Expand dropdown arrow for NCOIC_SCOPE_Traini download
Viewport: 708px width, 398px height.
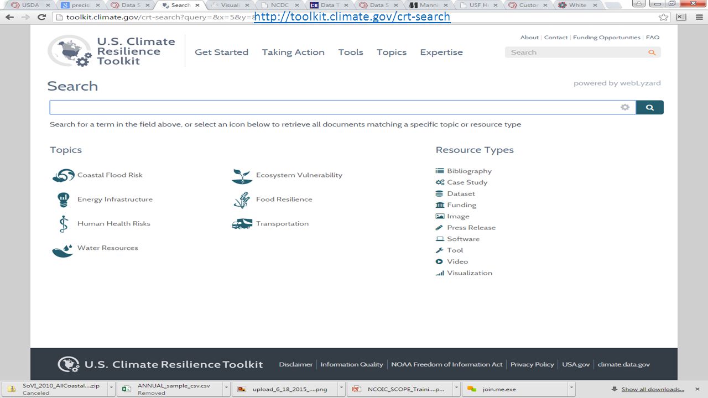tap(457, 389)
